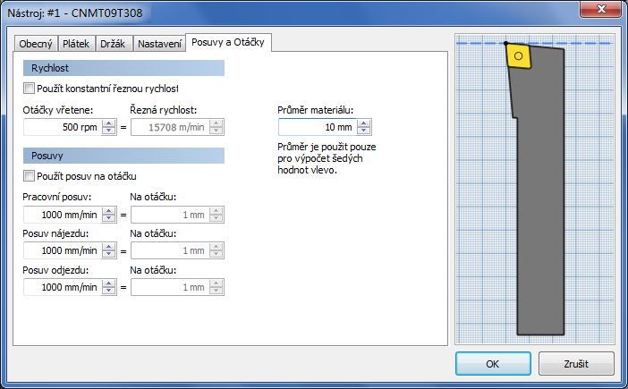Image resolution: width=628 pixels, height=389 pixels.
Task: Decrease spindle speed with down arrow
Action: pyautogui.click(x=108, y=131)
